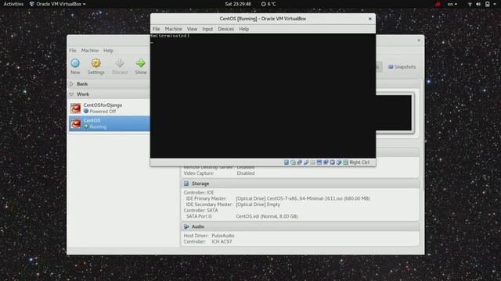Open Help menu in the CentOS VM window
Viewport: 501px width, 281px height.
click(x=243, y=29)
